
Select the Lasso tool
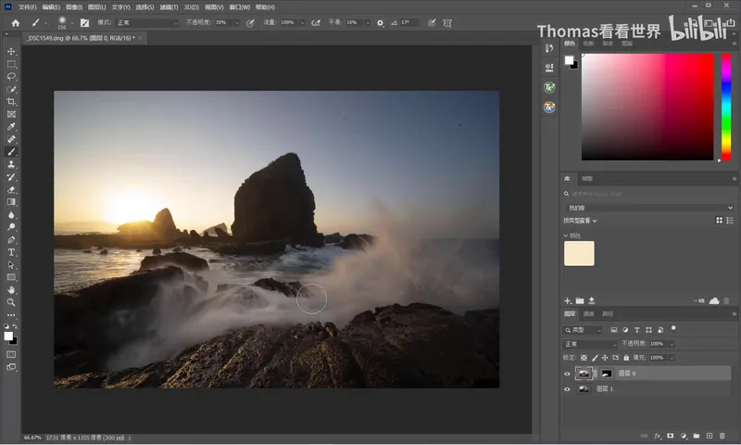(11, 77)
